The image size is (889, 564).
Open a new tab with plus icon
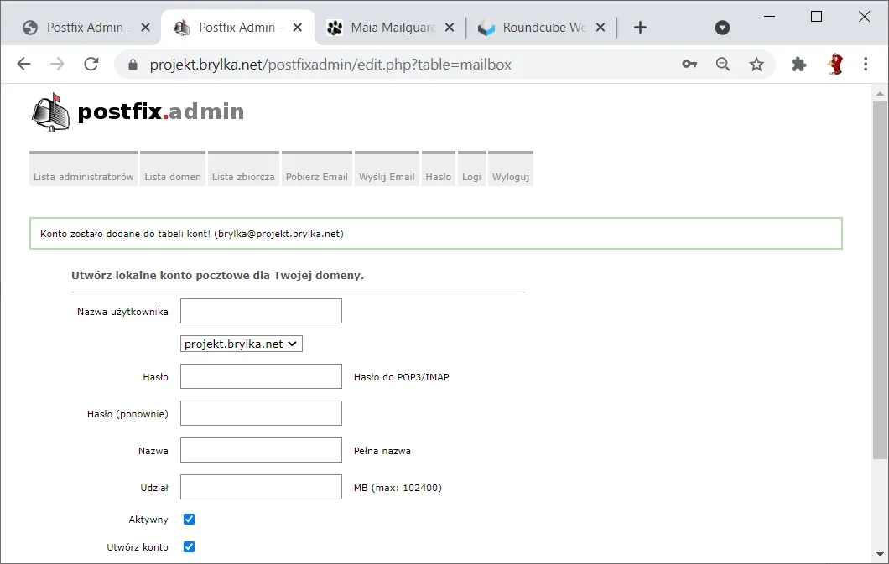640,27
